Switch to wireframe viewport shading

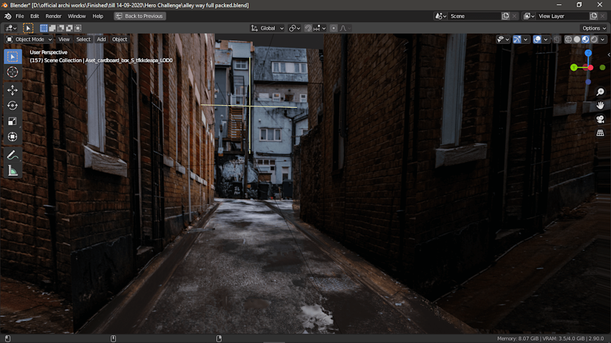(x=568, y=39)
